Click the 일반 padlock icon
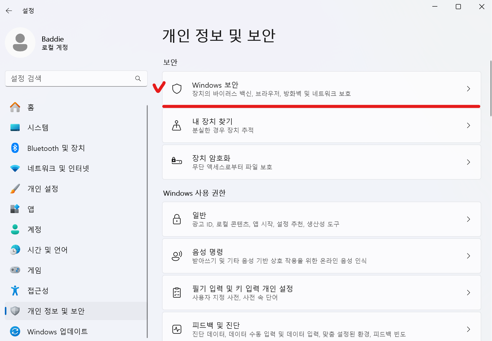 pyautogui.click(x=177, y=219)
